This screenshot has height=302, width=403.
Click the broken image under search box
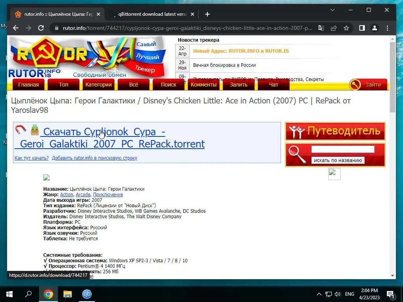(x=334, y=174)
